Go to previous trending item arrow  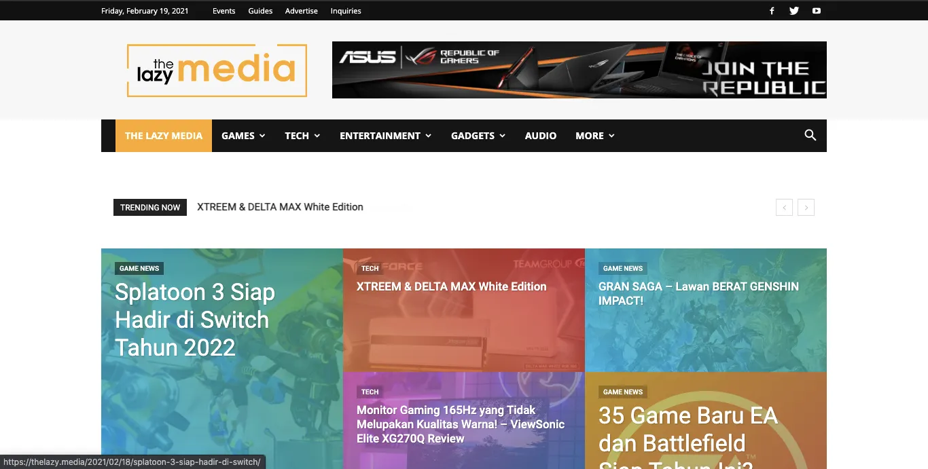[784, 208]
